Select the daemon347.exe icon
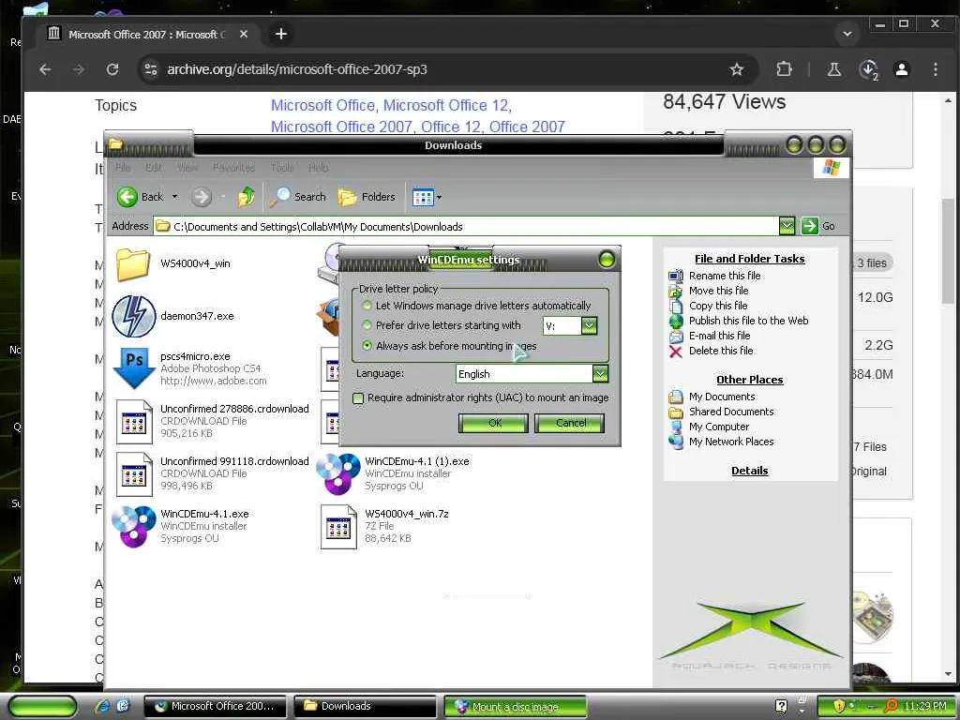The image size is (960, 720). 134,316
